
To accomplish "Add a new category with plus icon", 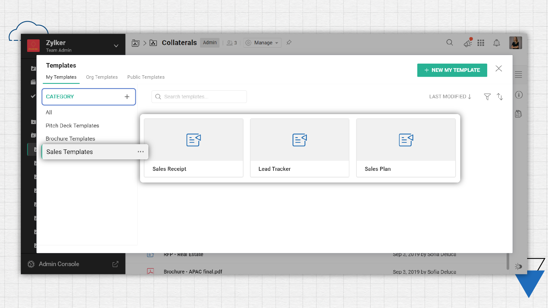I will coord(127,97).
